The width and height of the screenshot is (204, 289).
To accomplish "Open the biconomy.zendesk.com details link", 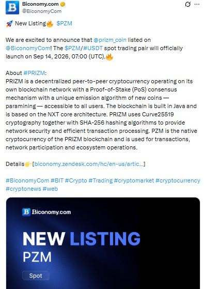I will (x=89, y=164).
